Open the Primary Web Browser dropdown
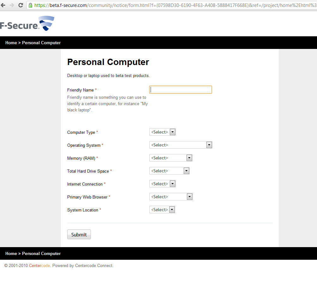The height and width of the screenshot is (291, 317). click(171, 197)
